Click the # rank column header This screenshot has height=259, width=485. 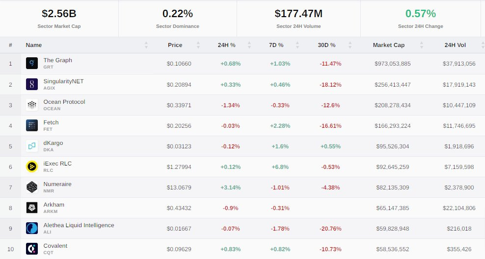[10, 45]
